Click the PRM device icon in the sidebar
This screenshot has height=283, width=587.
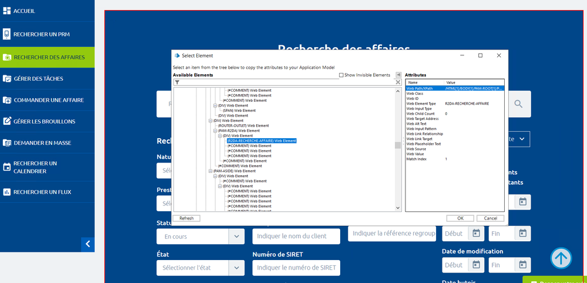[x=6, y=34]
